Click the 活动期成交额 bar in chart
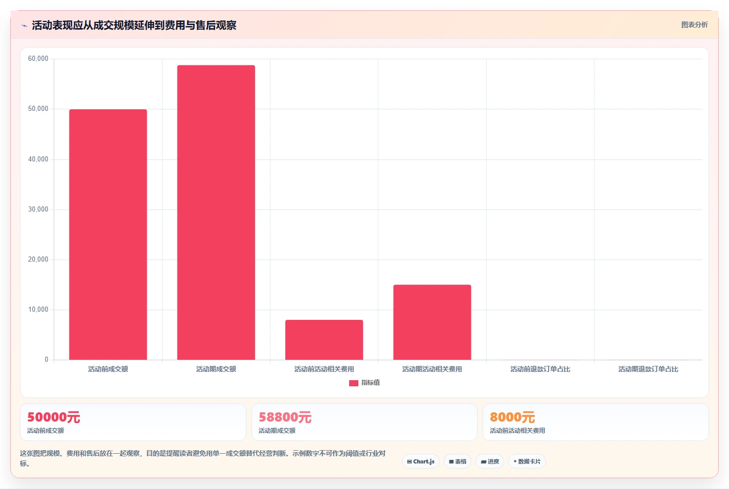Screen dimensions: 729x489 pyautogui.click(x=216, y=213)
